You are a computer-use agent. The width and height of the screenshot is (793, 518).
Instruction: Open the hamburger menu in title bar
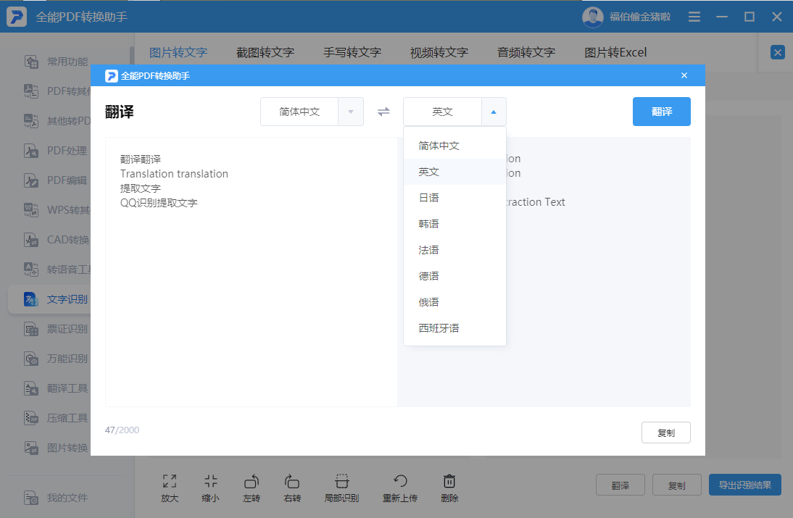coord(694,17)
